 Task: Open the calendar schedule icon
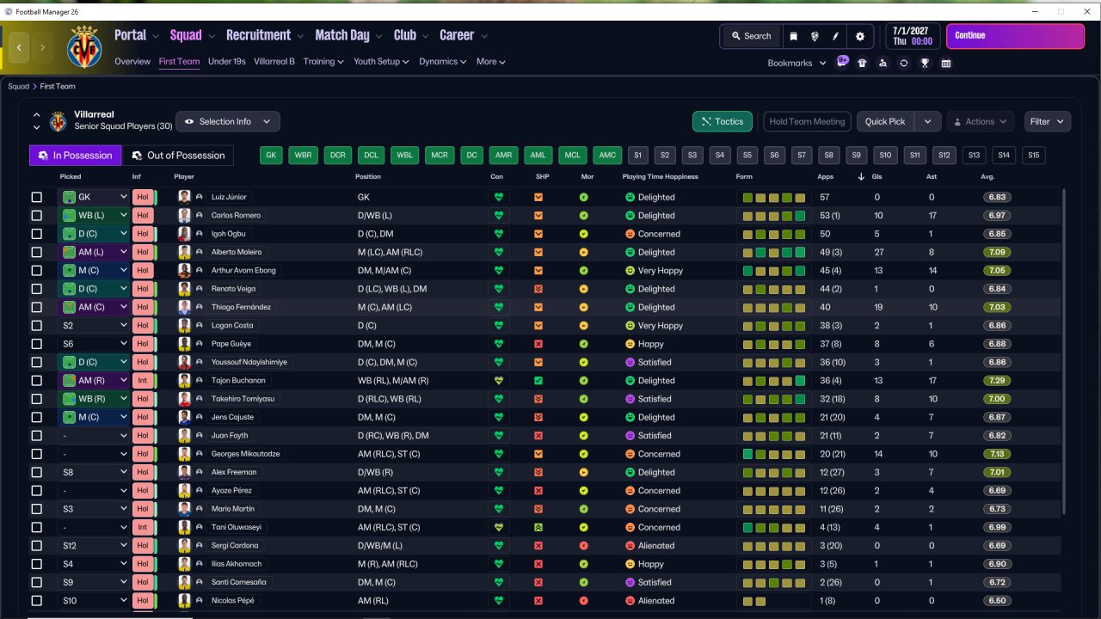(x=946, y=63)
